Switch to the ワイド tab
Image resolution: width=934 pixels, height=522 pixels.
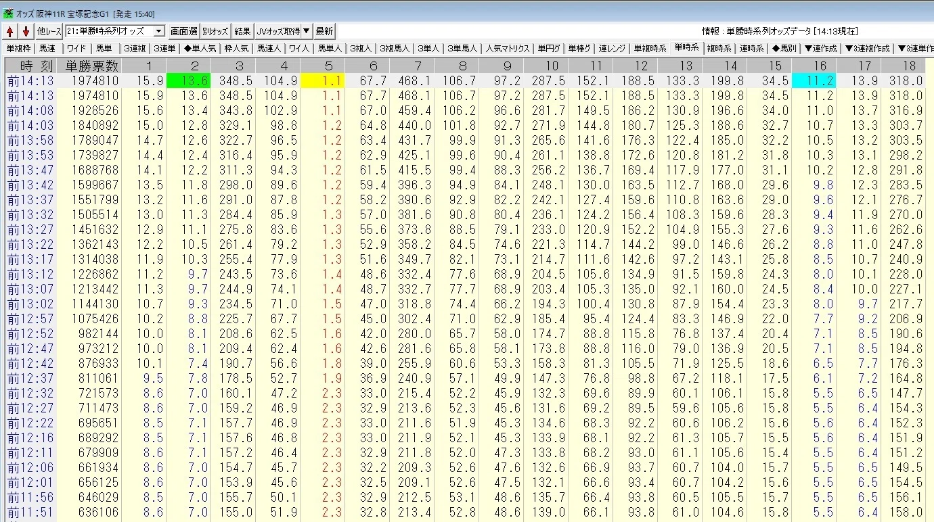pyautogui.click(x=76, y=49)
